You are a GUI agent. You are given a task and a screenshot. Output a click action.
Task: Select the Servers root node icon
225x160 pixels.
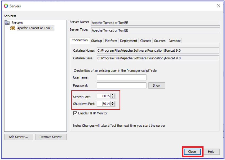(7, 23)
